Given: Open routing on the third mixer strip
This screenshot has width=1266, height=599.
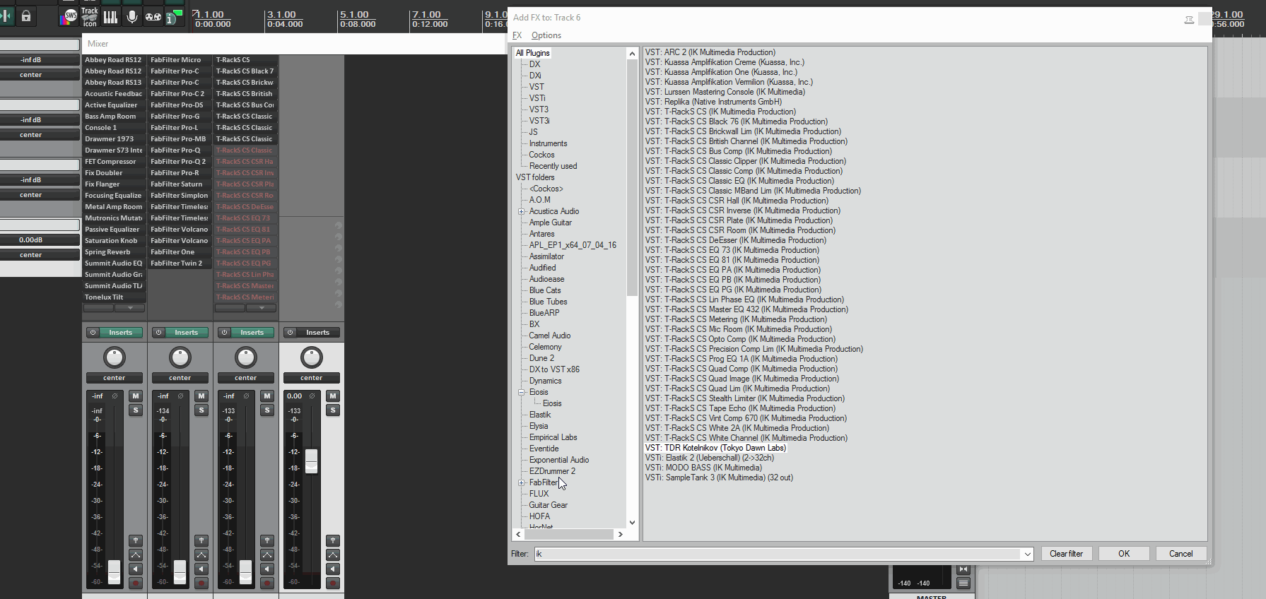Looking at the screenshot, I should [x=267, y=540].
